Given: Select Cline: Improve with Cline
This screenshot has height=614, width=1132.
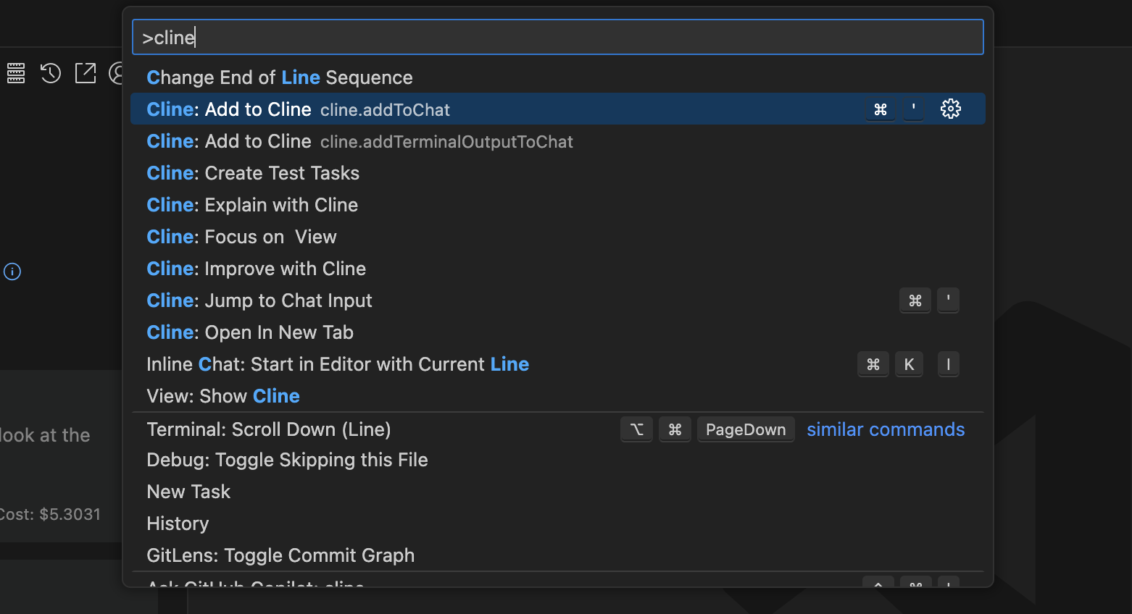Looking at the screenshot, I should pos(557,269).
